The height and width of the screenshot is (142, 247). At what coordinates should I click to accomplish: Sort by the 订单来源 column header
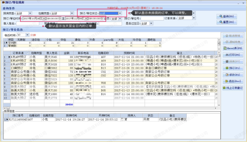pos(20,53)
